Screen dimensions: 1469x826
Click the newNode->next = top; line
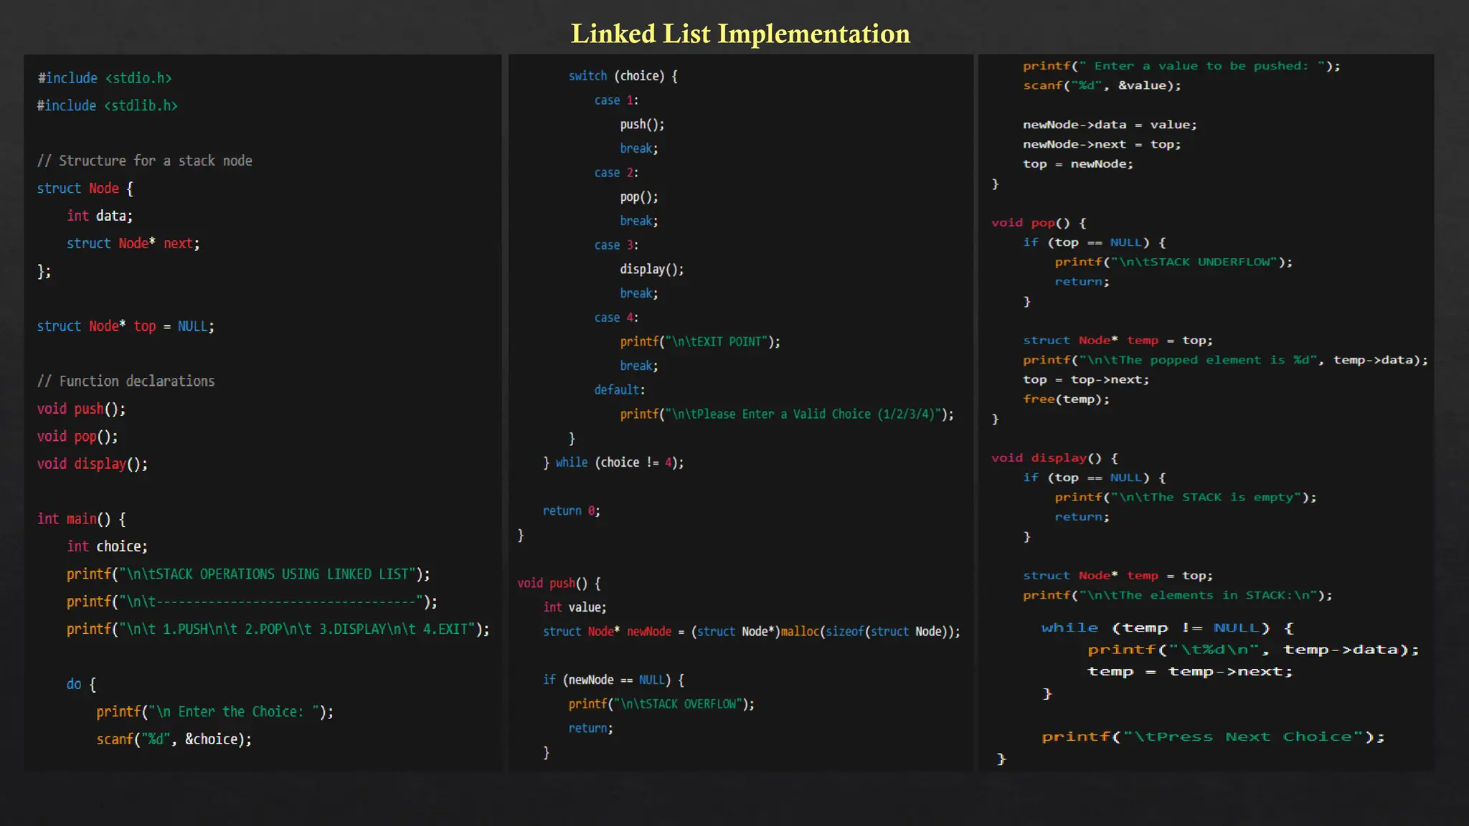tap(1102, 144)
